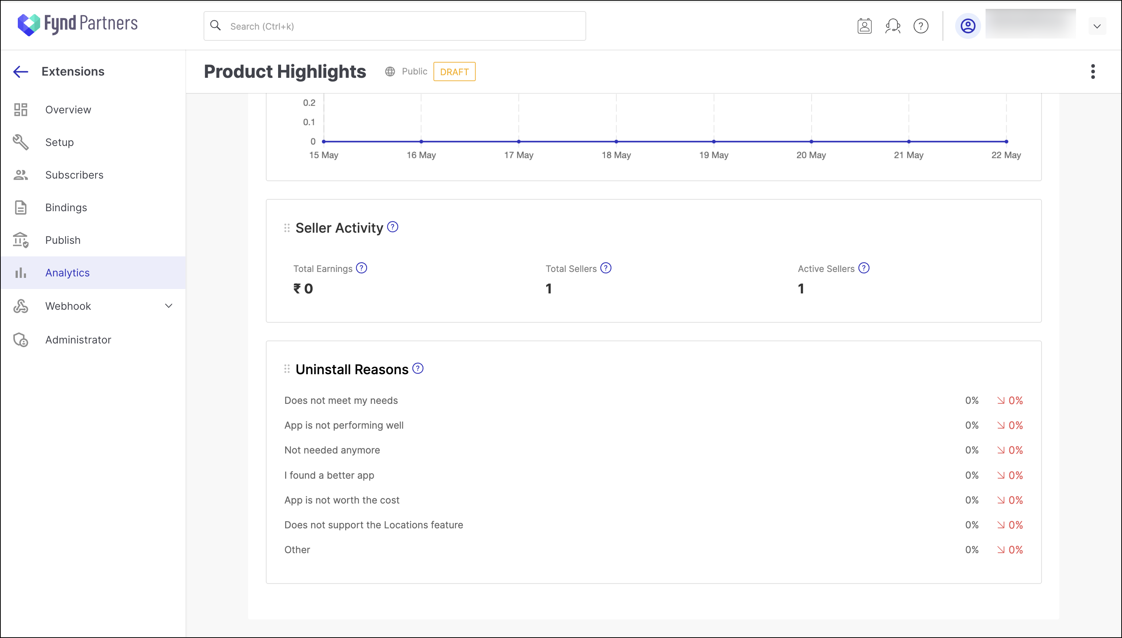Click the user profile avatar
The image size is (1122, 638).
968,26
